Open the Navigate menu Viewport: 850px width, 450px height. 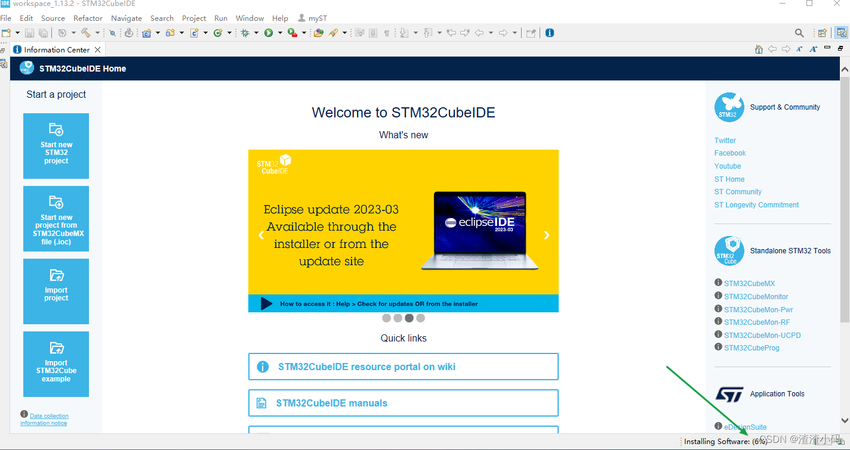(127, 18)
